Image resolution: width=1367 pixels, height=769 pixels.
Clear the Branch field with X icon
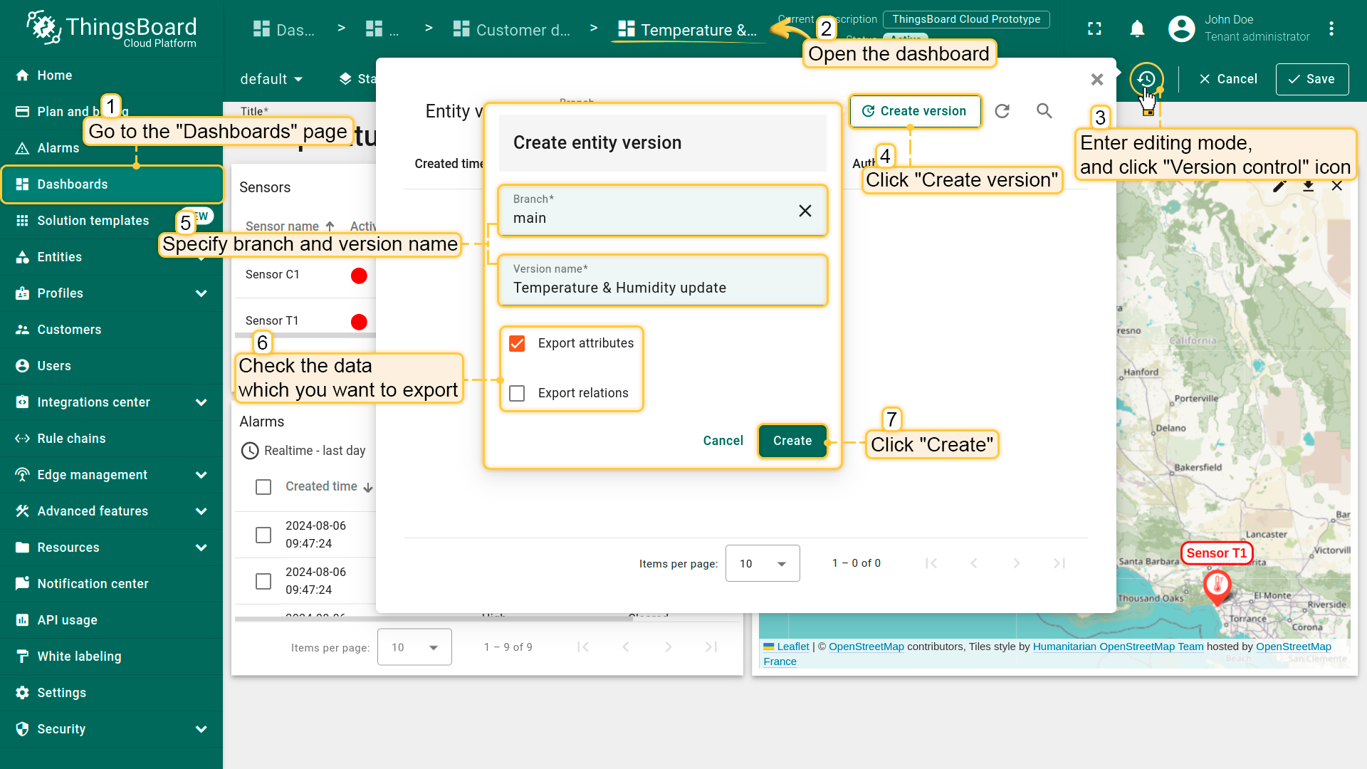[805, 211]
